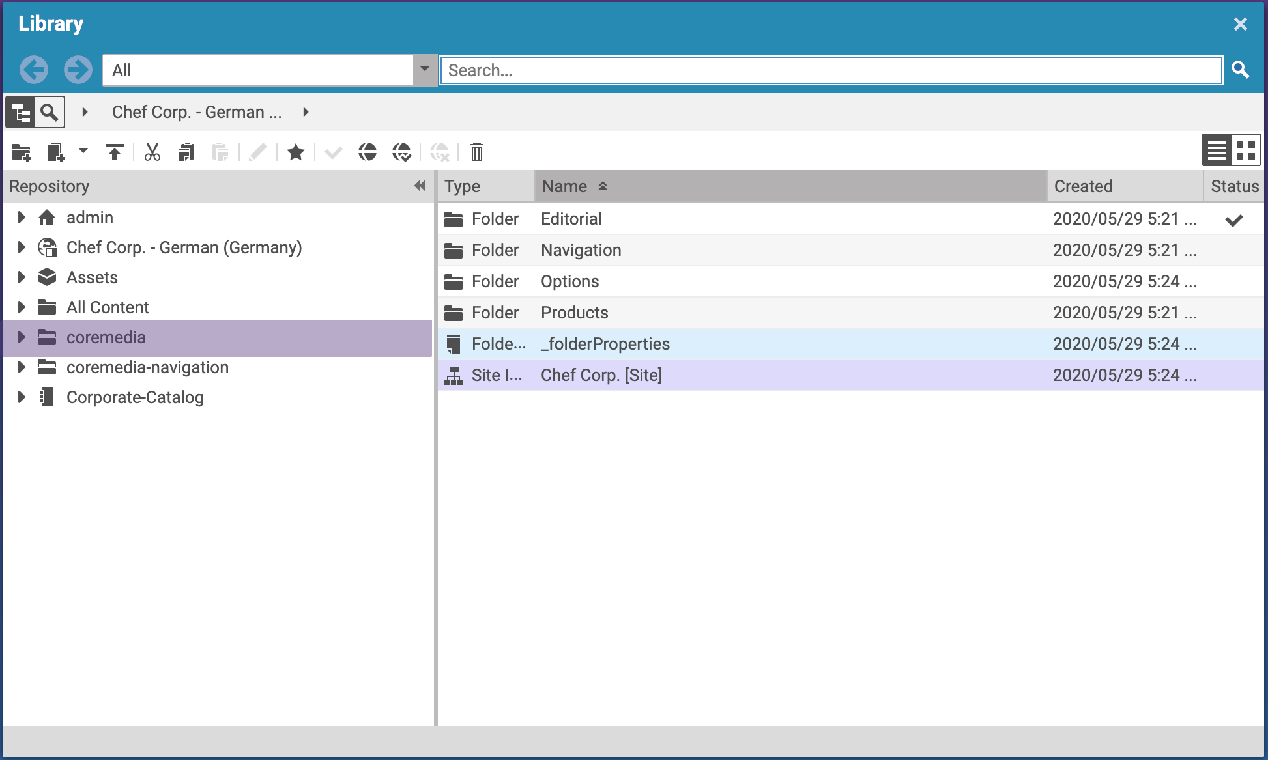Create a new folder using the toolbar icon

click(x=22, y=152)
